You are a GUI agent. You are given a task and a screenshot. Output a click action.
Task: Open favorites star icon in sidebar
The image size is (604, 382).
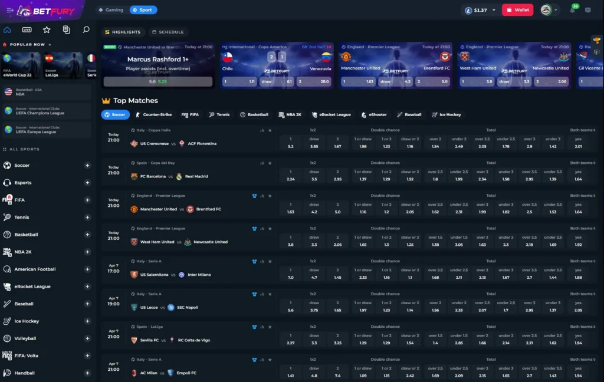(47, 29)
